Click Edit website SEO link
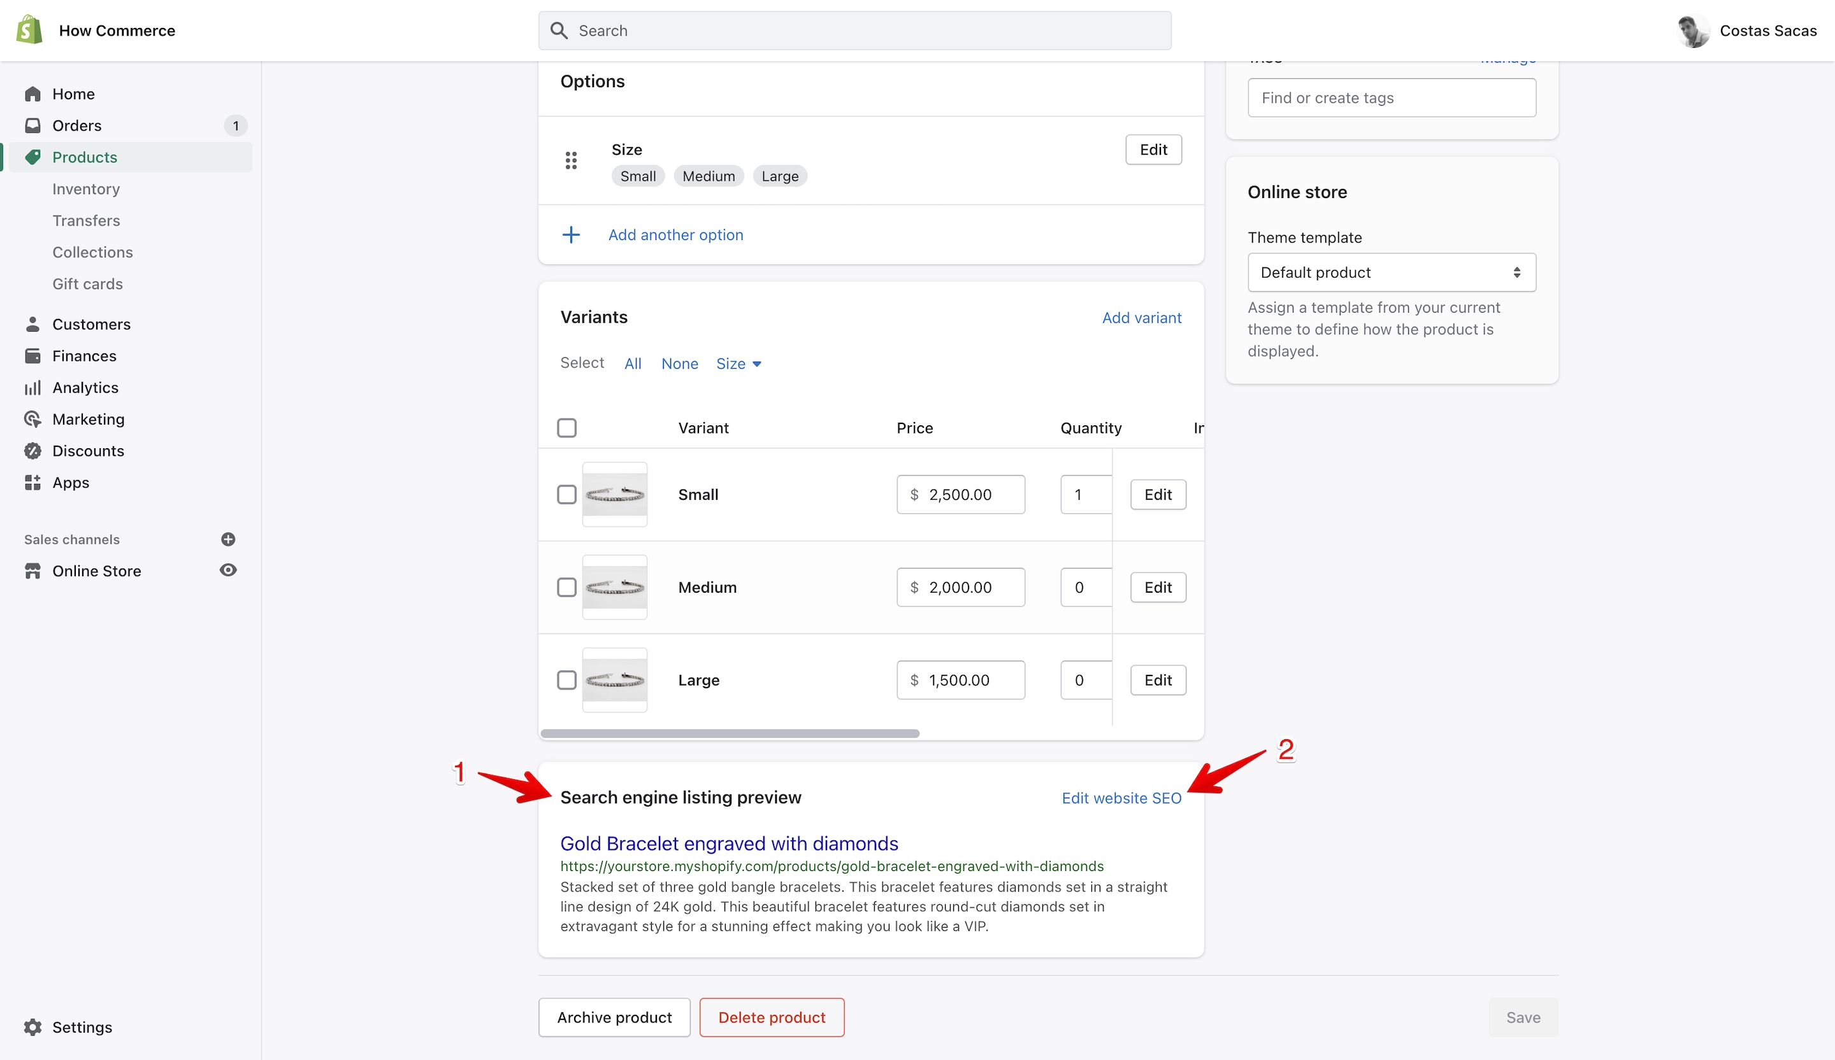 coord(1121,798)
